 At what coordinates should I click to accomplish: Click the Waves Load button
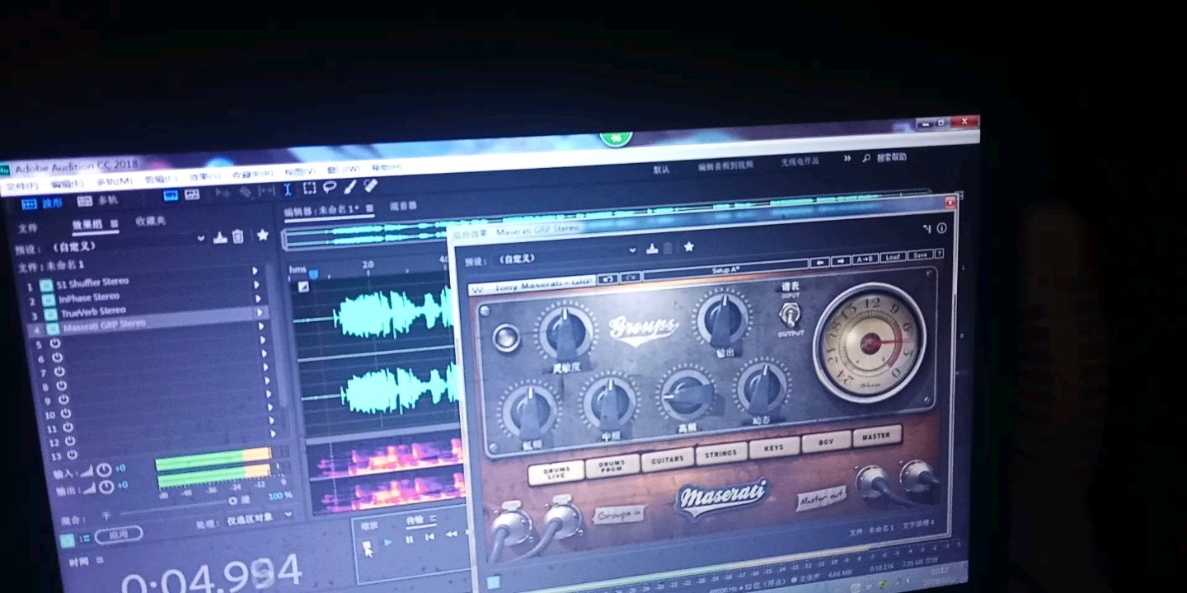click(893, 258)
